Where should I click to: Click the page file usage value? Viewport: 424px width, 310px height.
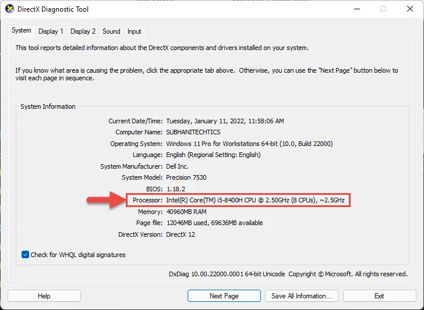(x=215, y=223)
